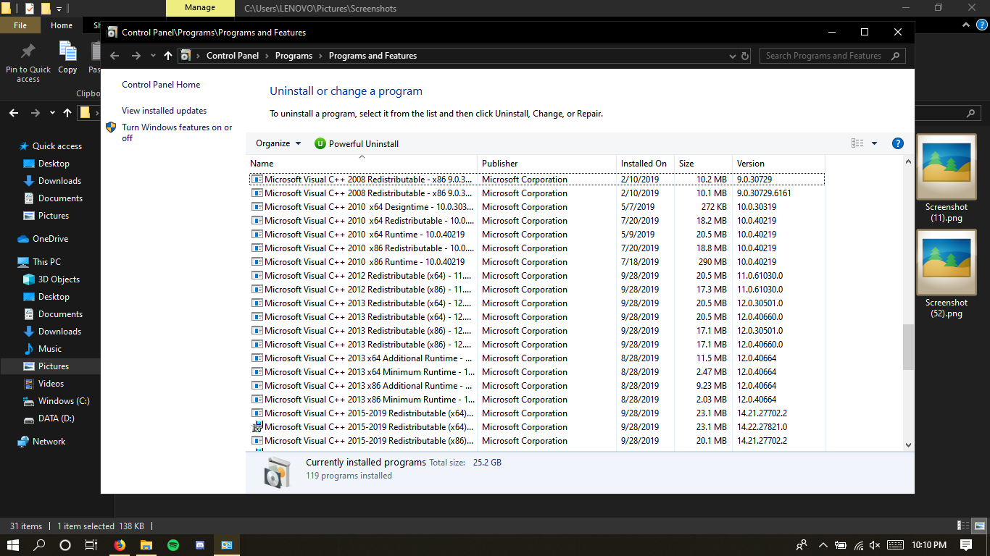This screenshot has width=990, height=556.
Task: Click the search magnifier in Programs and Features
Action: [896, 56]
